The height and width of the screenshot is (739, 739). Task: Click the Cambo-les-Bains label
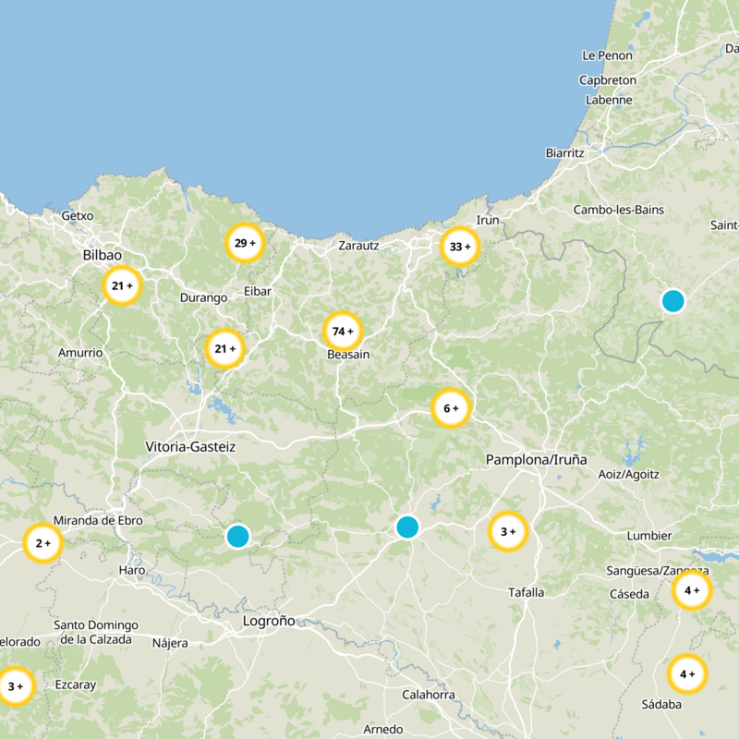pos(618,210)
